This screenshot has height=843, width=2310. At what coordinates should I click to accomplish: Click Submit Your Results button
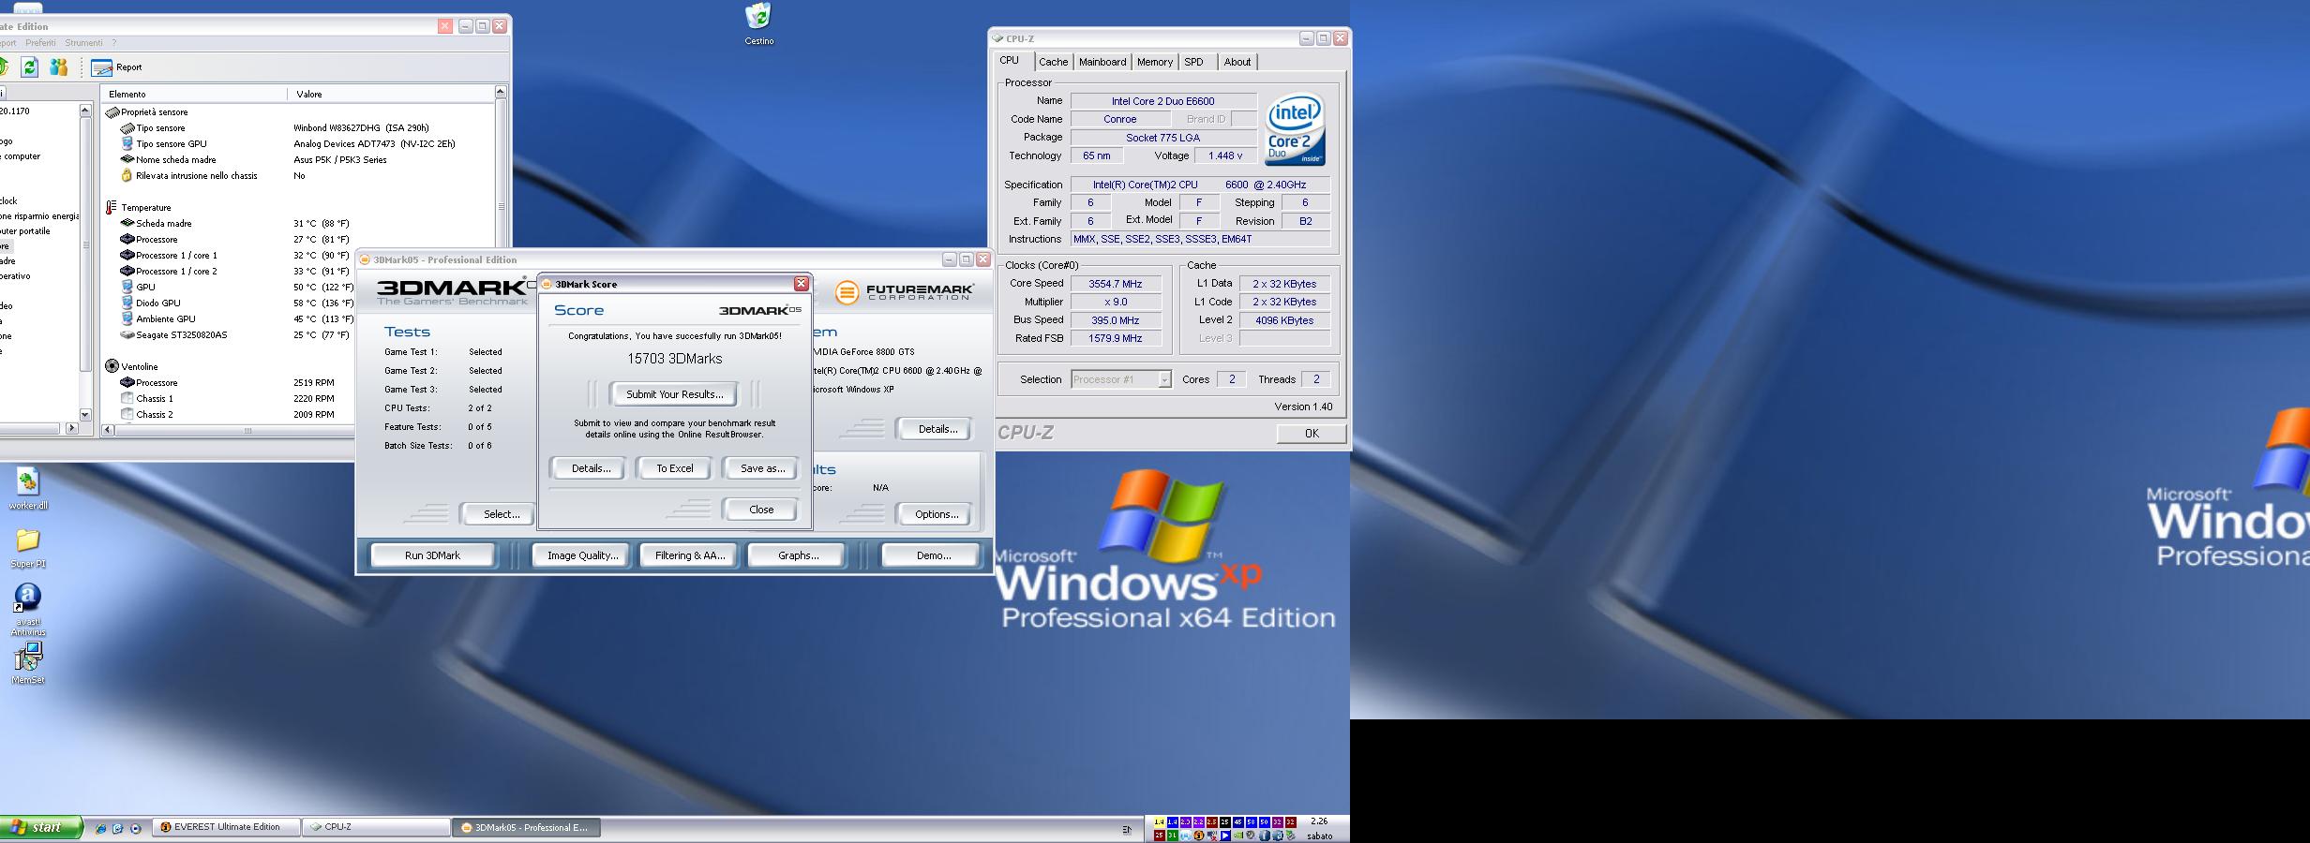pyautogui.click(x=674, y=394)
